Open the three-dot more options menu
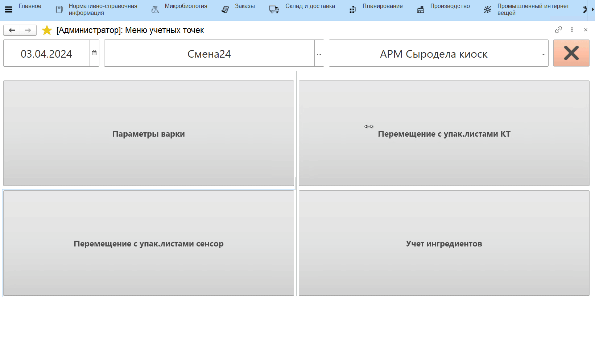 click(572, 30)
